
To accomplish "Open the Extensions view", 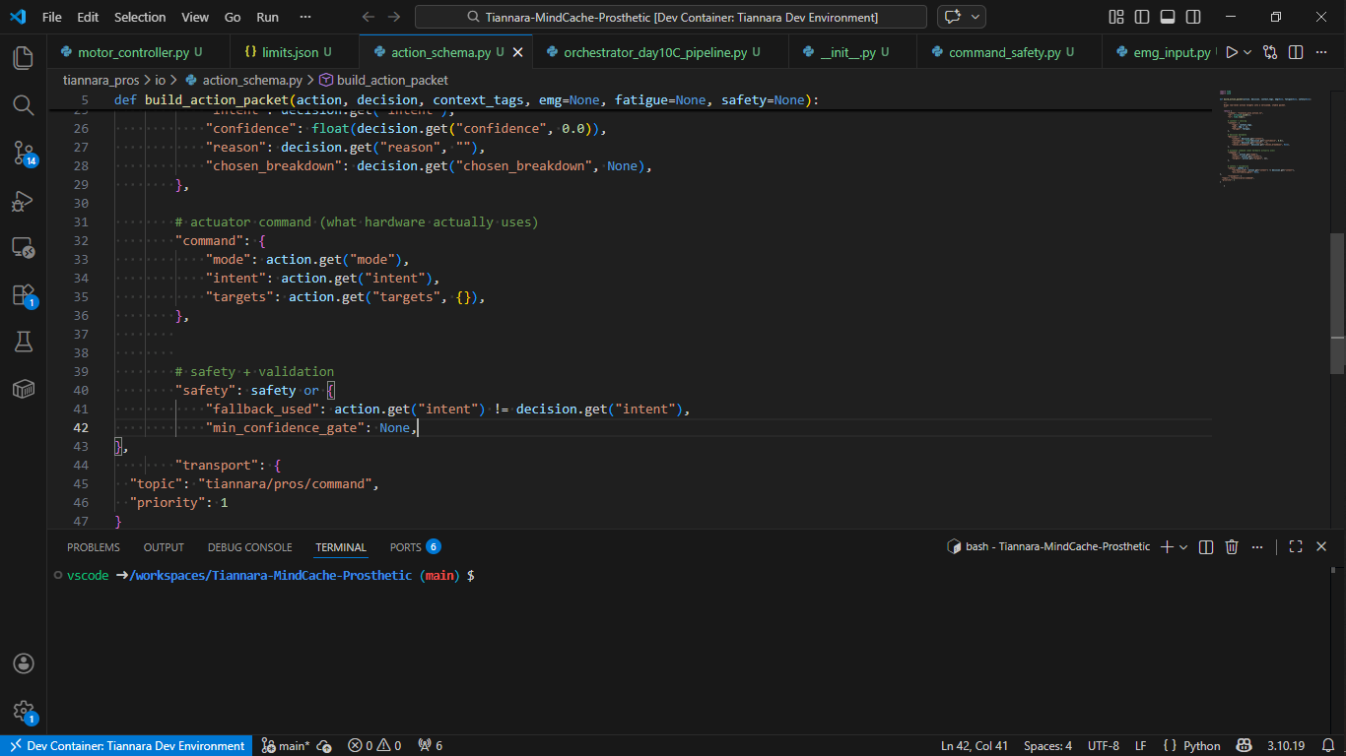I will pyautogui.click(x=24, y=294).
